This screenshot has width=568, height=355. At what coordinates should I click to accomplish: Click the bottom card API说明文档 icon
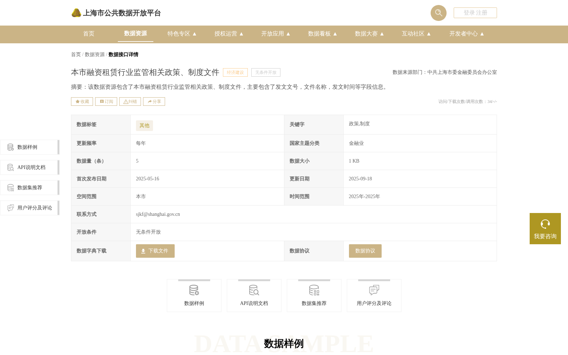[x=254, y=290]
